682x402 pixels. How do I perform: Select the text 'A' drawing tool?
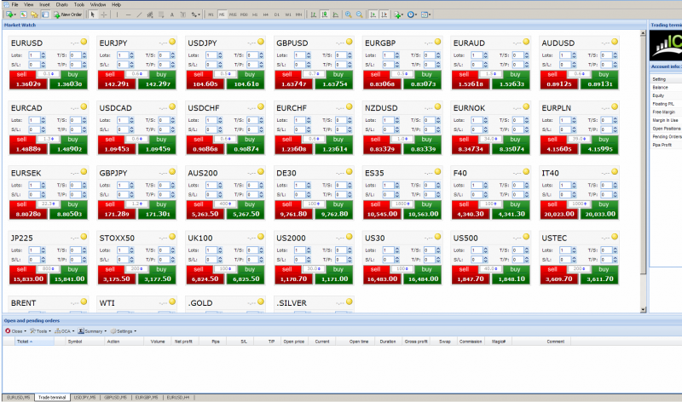172,14
